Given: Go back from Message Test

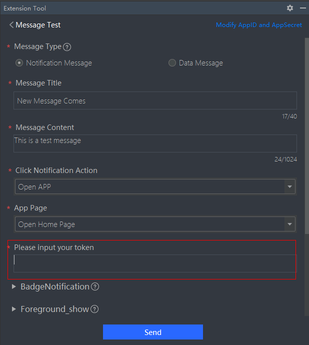Looking at the screenshot, I should pyautogui.click(x=11, y=25).
